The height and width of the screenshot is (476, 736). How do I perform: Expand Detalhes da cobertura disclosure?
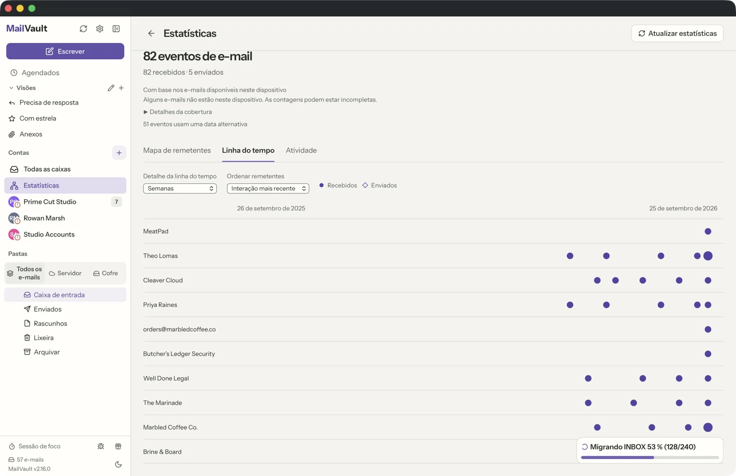(177, 112)
